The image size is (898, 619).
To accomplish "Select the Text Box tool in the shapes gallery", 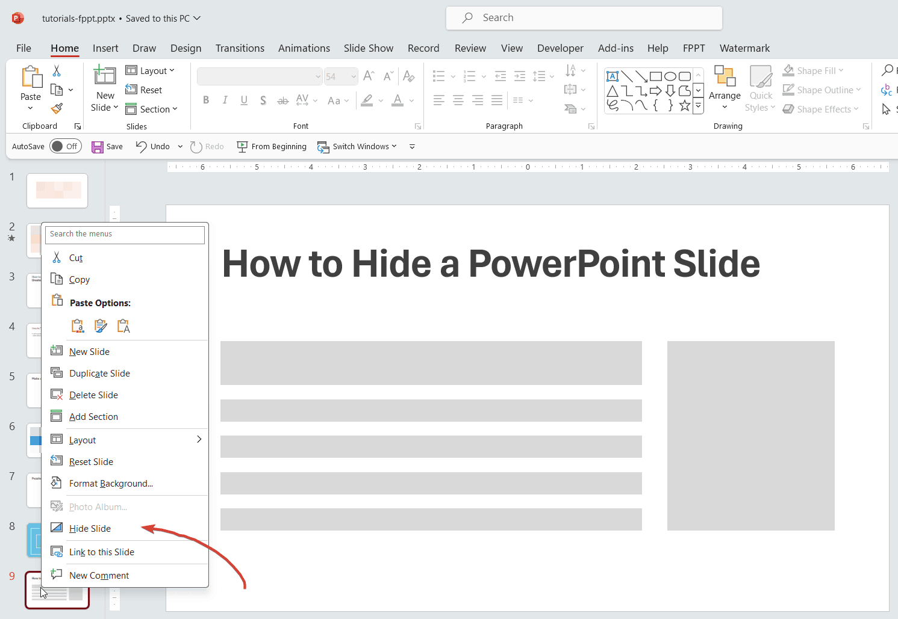I will 613,76.
